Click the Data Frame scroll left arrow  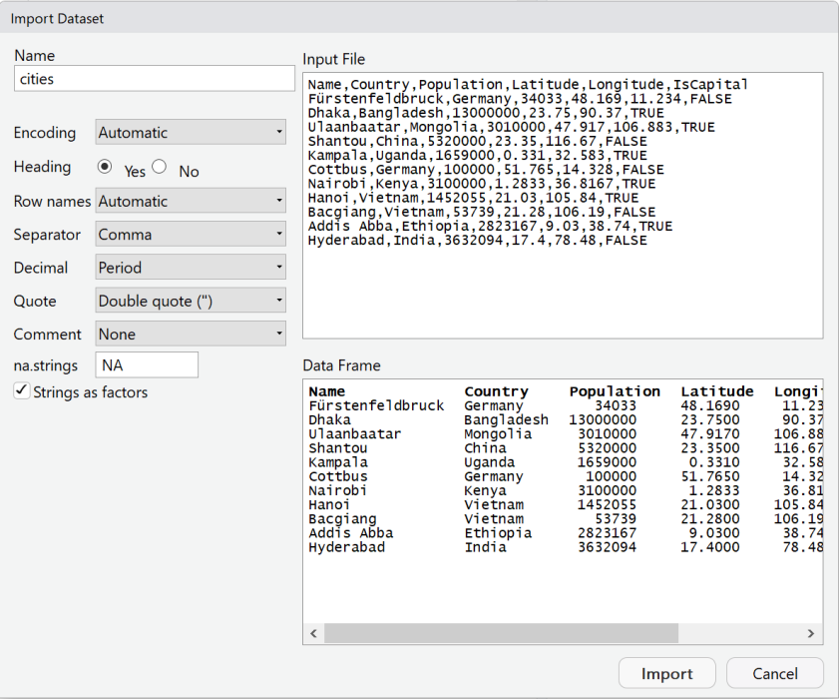click(313, 634)
